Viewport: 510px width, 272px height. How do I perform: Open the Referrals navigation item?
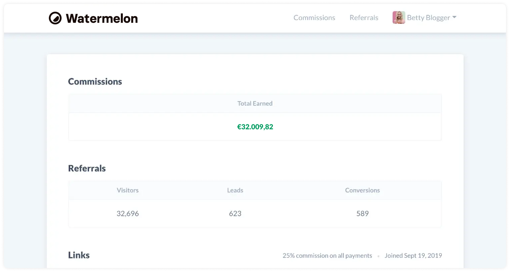364,17
